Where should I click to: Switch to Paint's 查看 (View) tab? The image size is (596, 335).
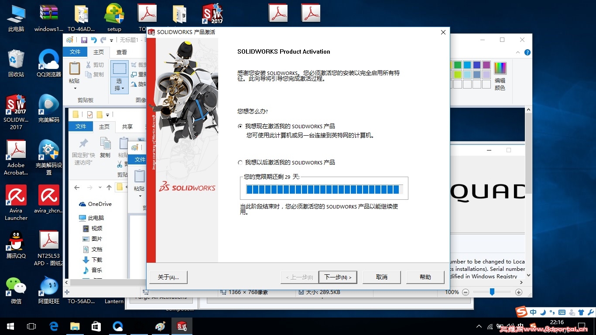[122, 51]
